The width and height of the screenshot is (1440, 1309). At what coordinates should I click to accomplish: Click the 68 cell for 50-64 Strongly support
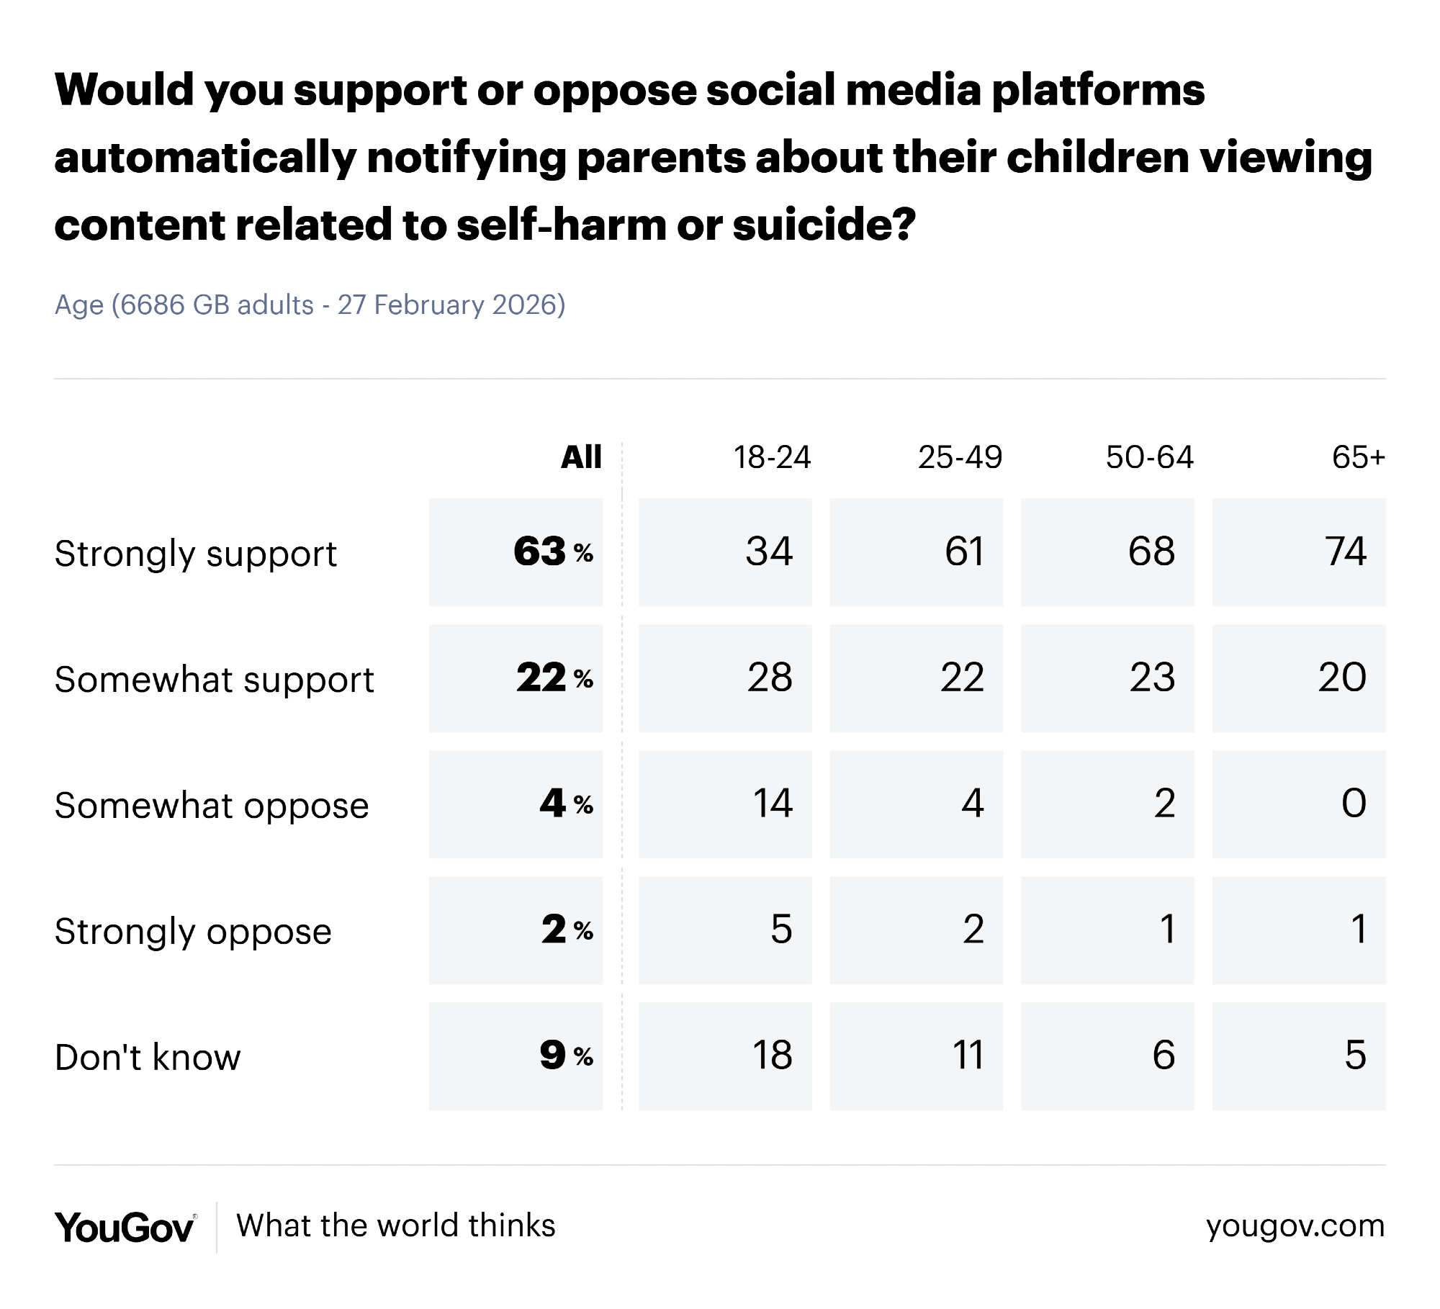1107,552
